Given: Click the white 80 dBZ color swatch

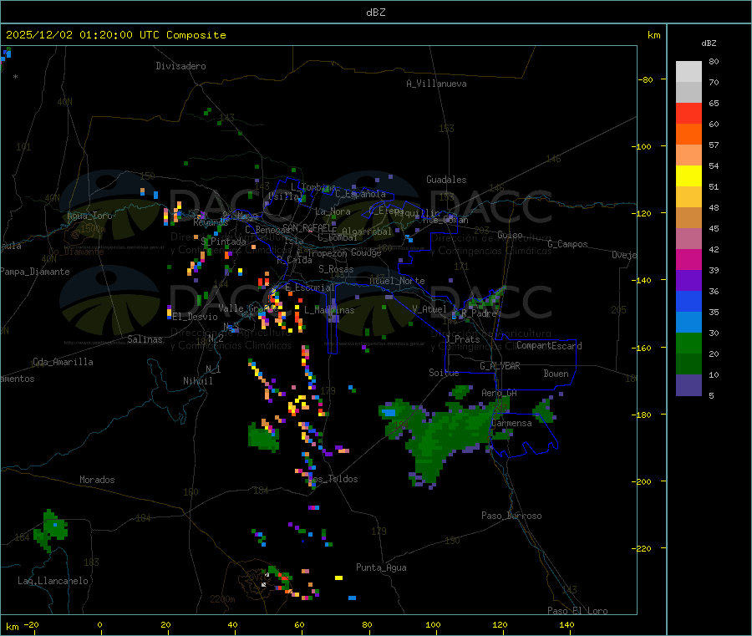Looking at the screenshot, I should click(x=688, y=72).
